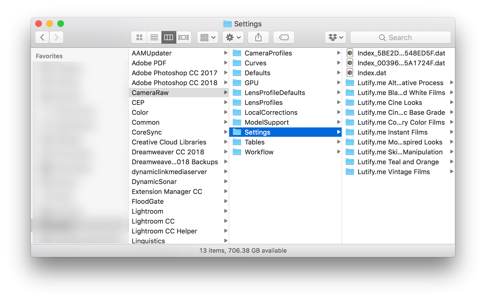Select the LensProfiles folder icon
Viewport: 486px width, 301px height.
pyautogui.click(x=237, y=102)
